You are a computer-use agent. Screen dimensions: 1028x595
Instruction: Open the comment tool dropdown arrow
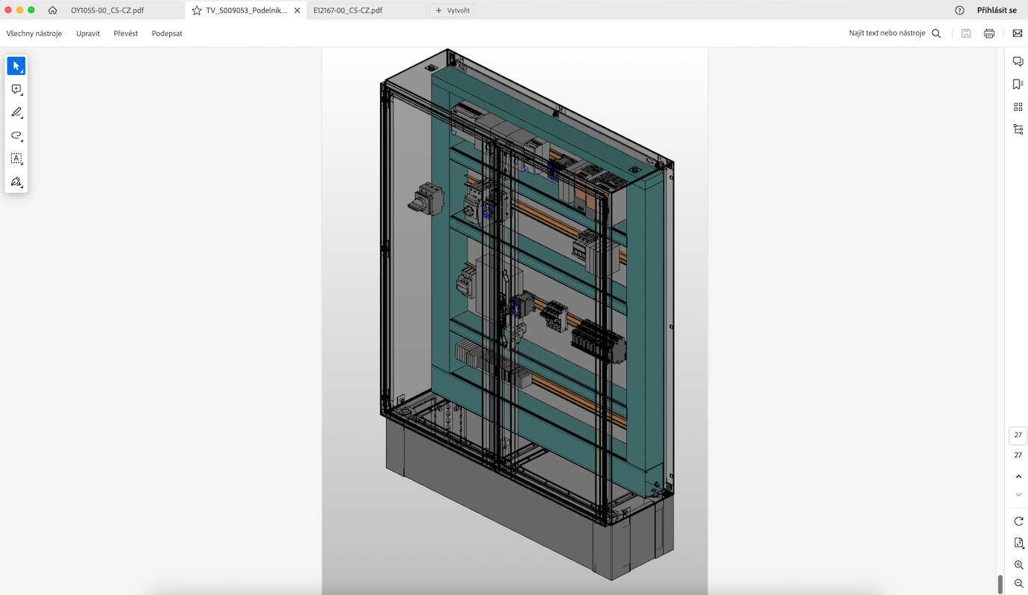tap(22, 94)
